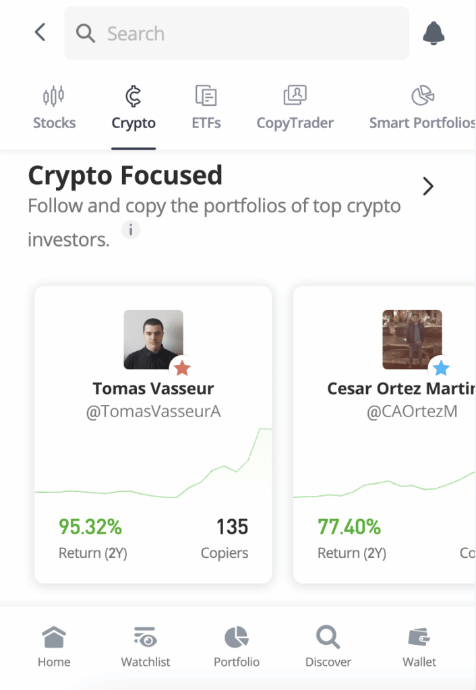Select the Watchlist eye icon
The image size is (476, 690).
145,636
